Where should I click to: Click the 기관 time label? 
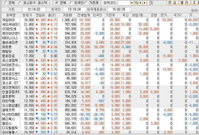click(11, 9)
